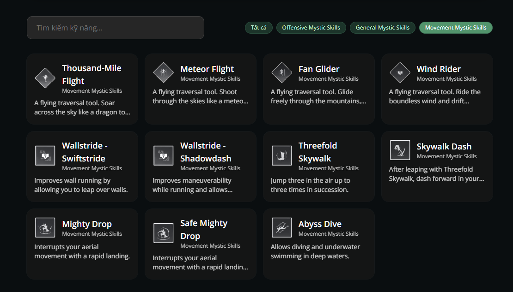
Task: Click the Wind Rider skill icon
Action: click(x=400, y=72)
